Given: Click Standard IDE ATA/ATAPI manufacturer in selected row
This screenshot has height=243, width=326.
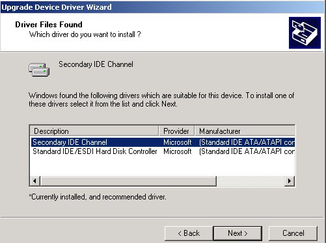Looking at the screenshot, I should [x=247, y=142].
